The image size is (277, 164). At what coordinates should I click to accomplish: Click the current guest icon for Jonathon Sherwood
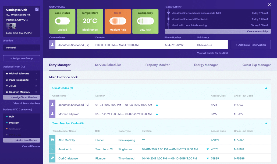point(52,45)
